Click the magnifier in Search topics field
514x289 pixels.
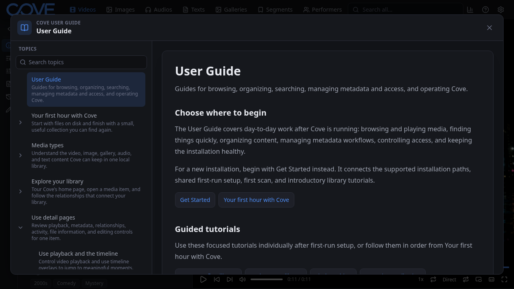[23, 62]
